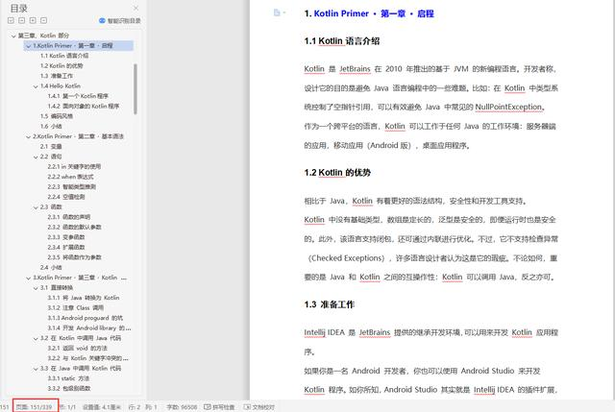Select outline entry 2.2.4
615x412 pixels.
pyautogui.click(x=66, y=197)
